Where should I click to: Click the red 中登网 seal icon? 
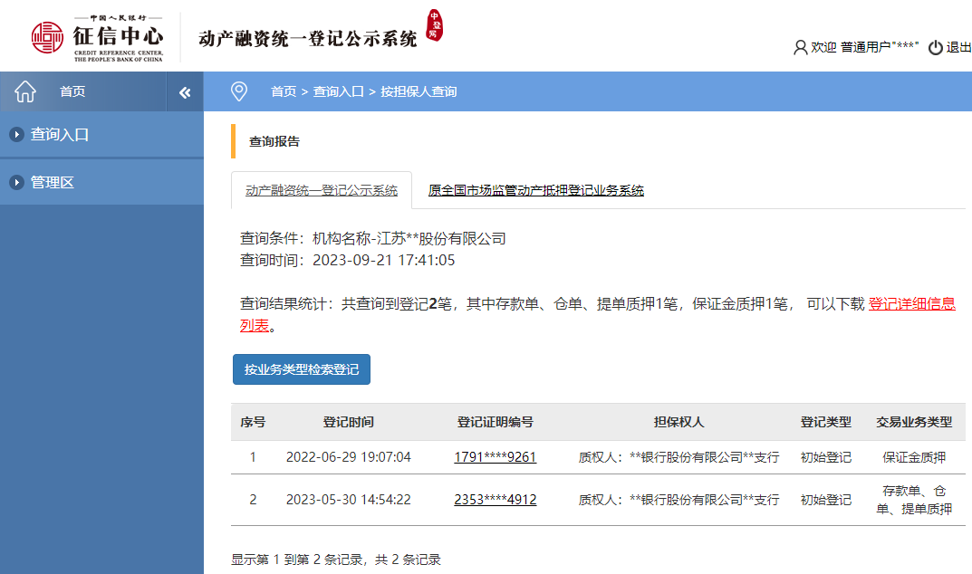coord(435,26)
